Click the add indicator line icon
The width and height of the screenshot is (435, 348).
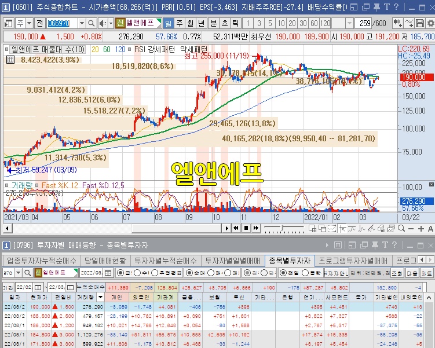(x=409, y=23)
